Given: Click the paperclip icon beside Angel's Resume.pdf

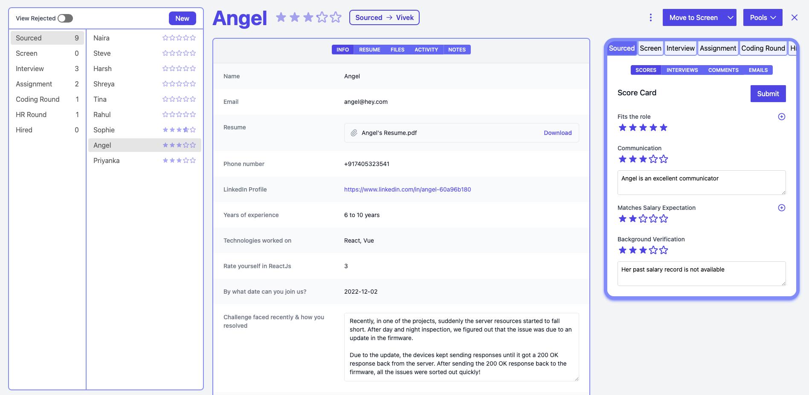Looking at the screenshot, I should (x=354, y=133).
